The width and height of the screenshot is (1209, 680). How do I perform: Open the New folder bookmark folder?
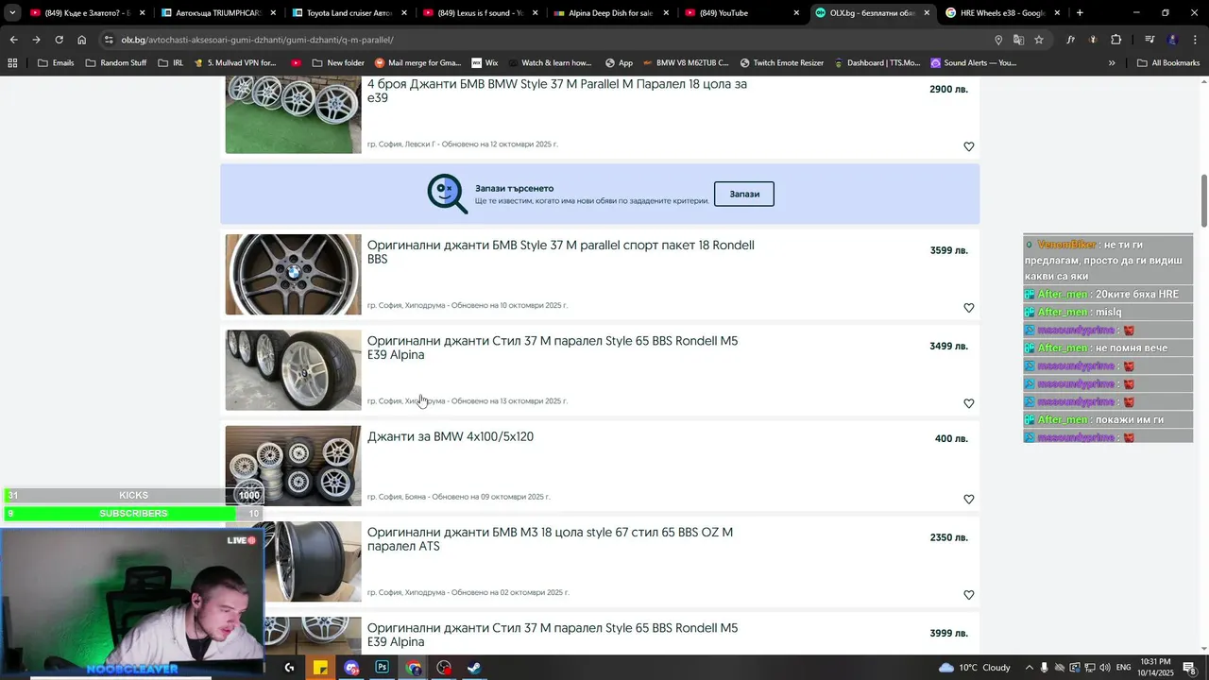coord(338,62)
